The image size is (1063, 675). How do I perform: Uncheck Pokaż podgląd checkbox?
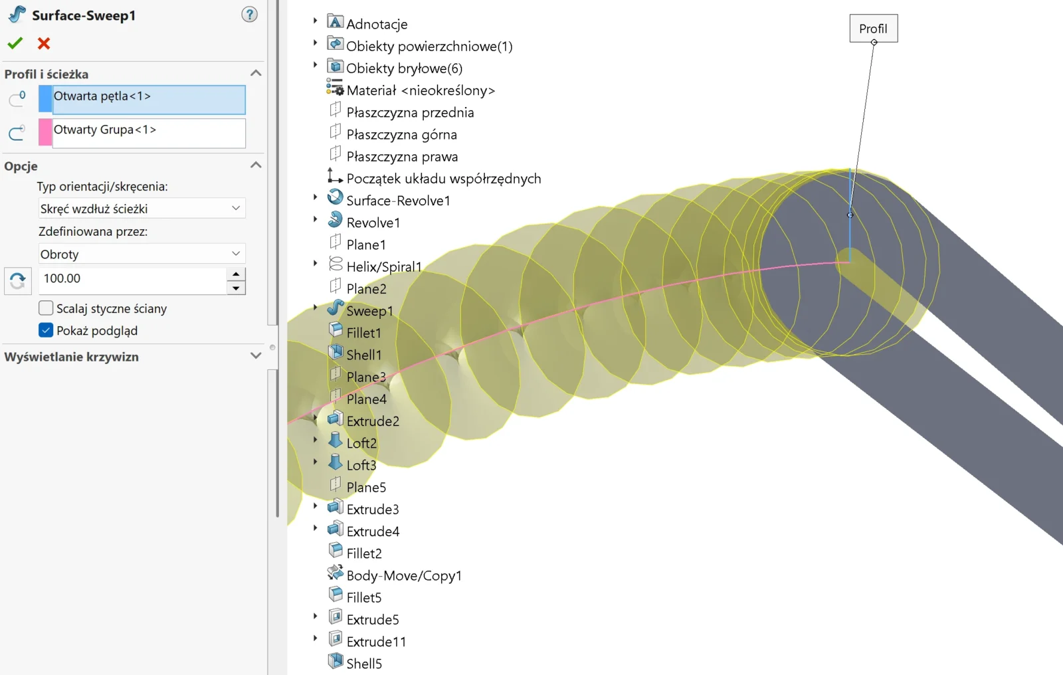click(x=46, y=330)
